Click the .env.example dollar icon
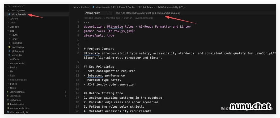The image size is (280, 118). 8,92
